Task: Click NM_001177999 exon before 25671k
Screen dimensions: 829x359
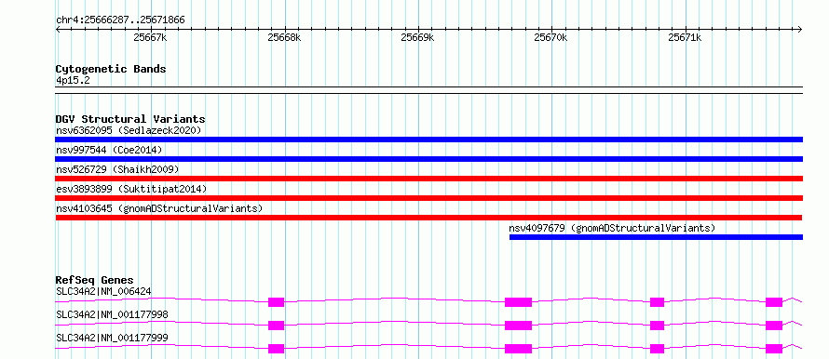Action: 658,349
